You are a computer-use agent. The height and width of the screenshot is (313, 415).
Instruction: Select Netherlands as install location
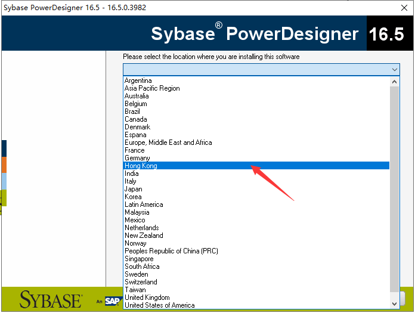(x=256, y=228)
